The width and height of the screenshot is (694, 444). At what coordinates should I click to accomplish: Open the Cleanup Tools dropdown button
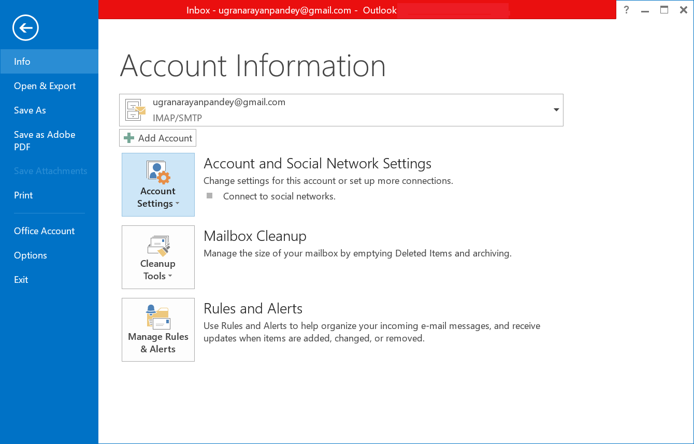pyautogui.click(x=158, y=257)
